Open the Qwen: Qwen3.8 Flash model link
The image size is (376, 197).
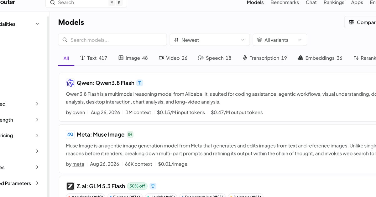(x=106, y=83)
